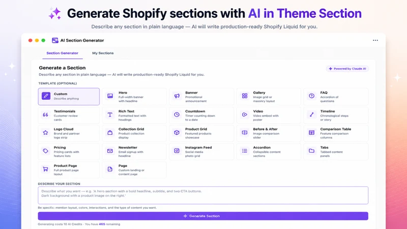Pick the Pricing tag icon
The height and width of the screenshot is (229, 407).
(x=45, y=151)
